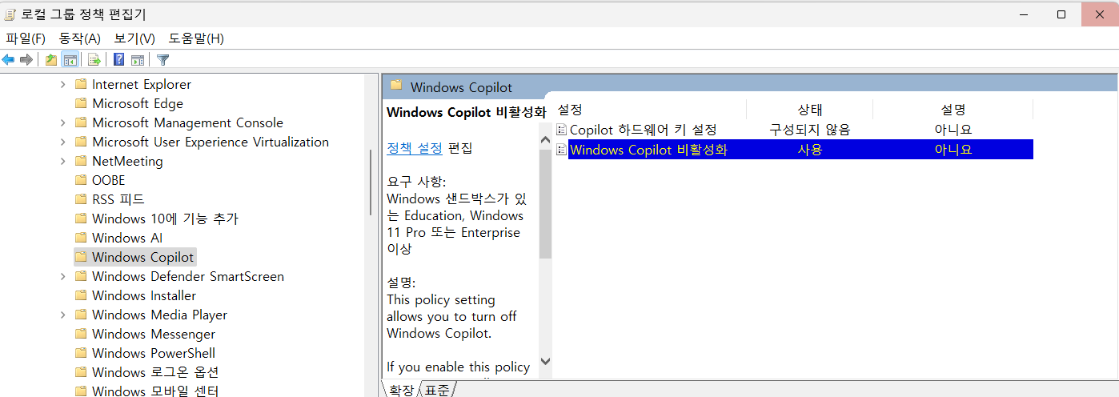Viewport: 1119px width, 397px height.
Task: Click the Back arrow toolbar icon
Action: pyautogui.click(x=8, y=60)
